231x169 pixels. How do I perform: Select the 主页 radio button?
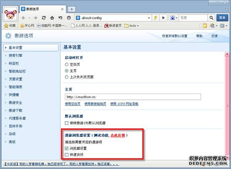[x=67, y=71]
